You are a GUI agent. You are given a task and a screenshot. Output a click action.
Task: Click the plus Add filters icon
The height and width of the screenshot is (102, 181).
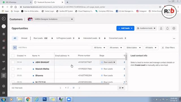[x=15, y=48]
